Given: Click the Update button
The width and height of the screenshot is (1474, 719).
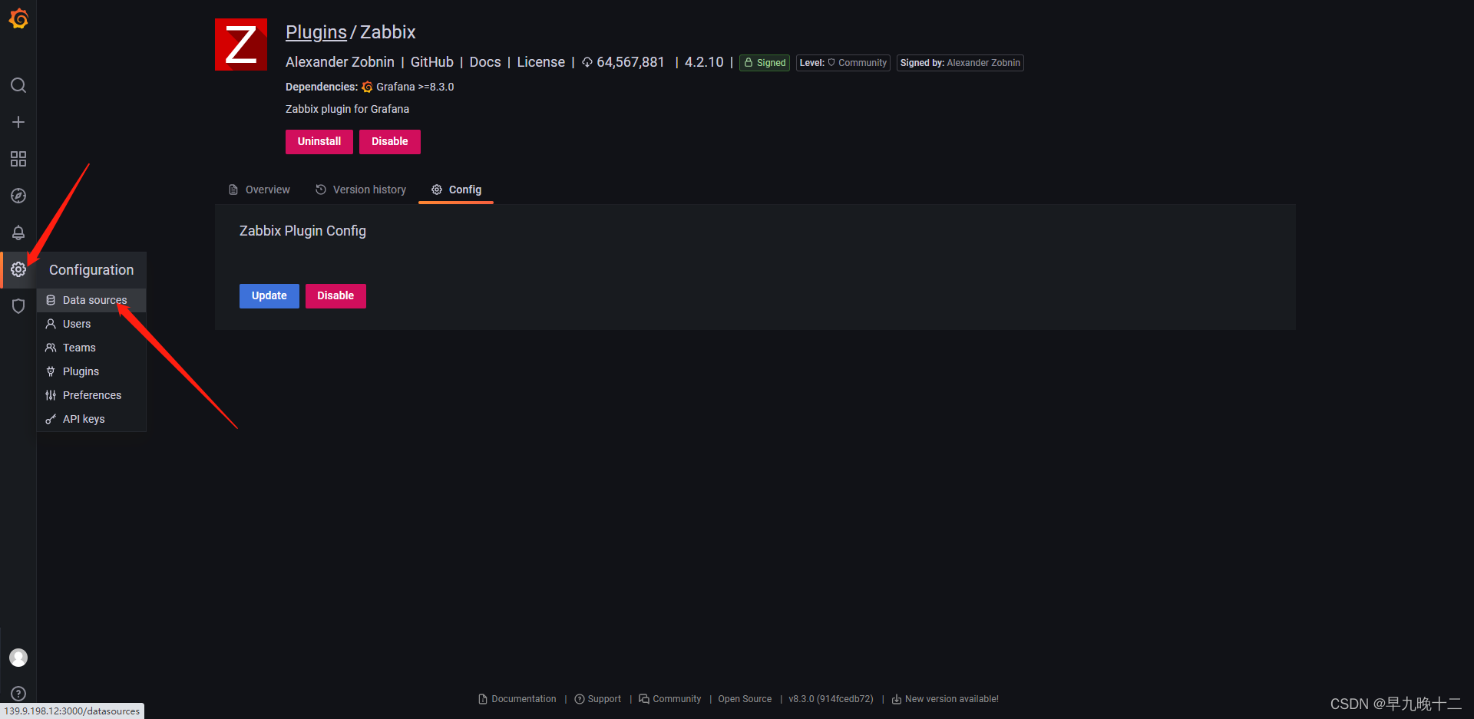Looking at the screenshot, I should pyautogui.click(x=269, y=295).
